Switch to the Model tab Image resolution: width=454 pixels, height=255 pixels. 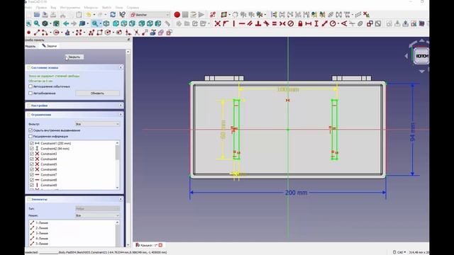point(31,46)
